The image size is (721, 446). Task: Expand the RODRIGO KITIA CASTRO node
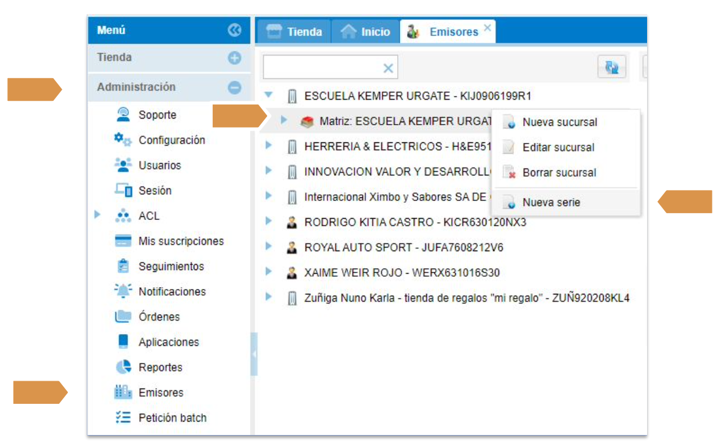pyautogui.click(x=268, y=222)
